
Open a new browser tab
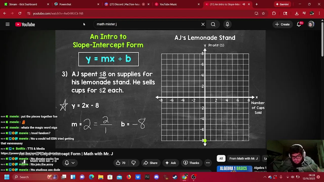[x=257, y=4]
